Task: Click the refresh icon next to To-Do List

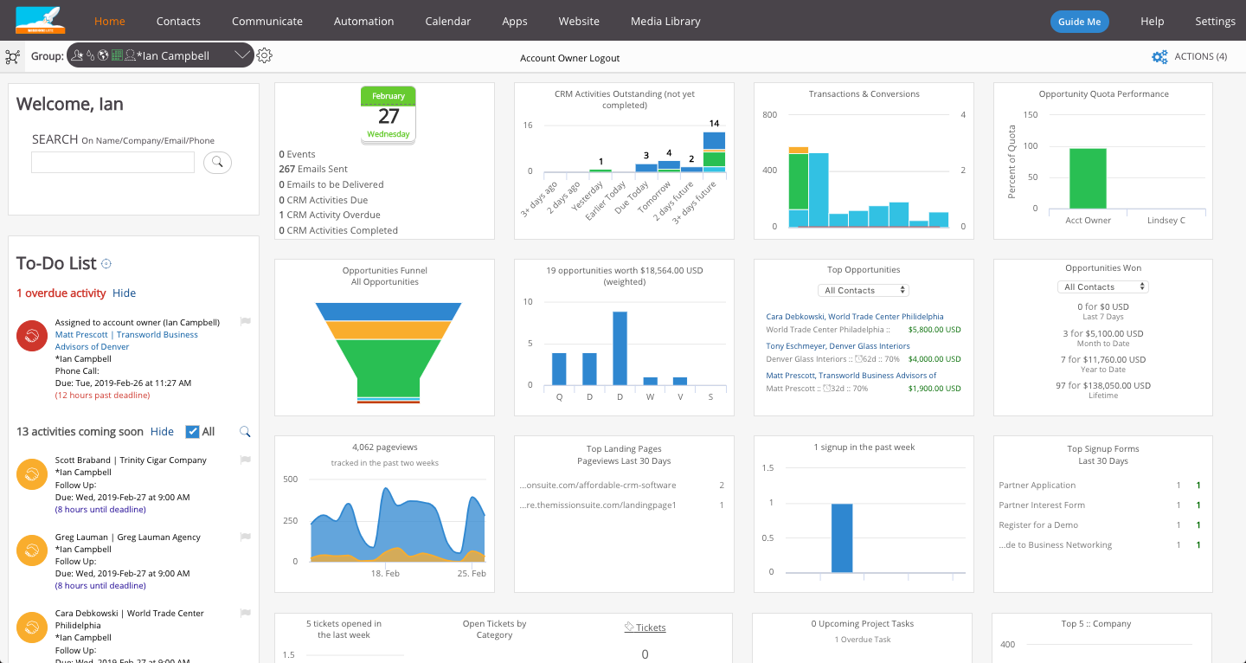Action: [x=106, y=264]
